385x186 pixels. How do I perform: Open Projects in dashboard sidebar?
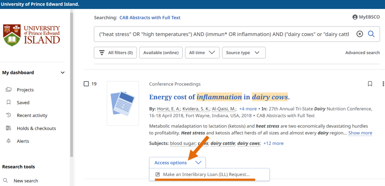click(x=25, y=90)
